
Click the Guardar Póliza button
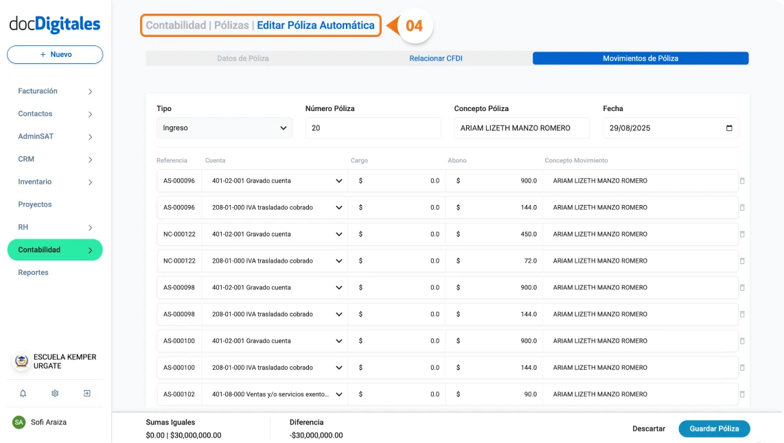(x=714, y=429)
